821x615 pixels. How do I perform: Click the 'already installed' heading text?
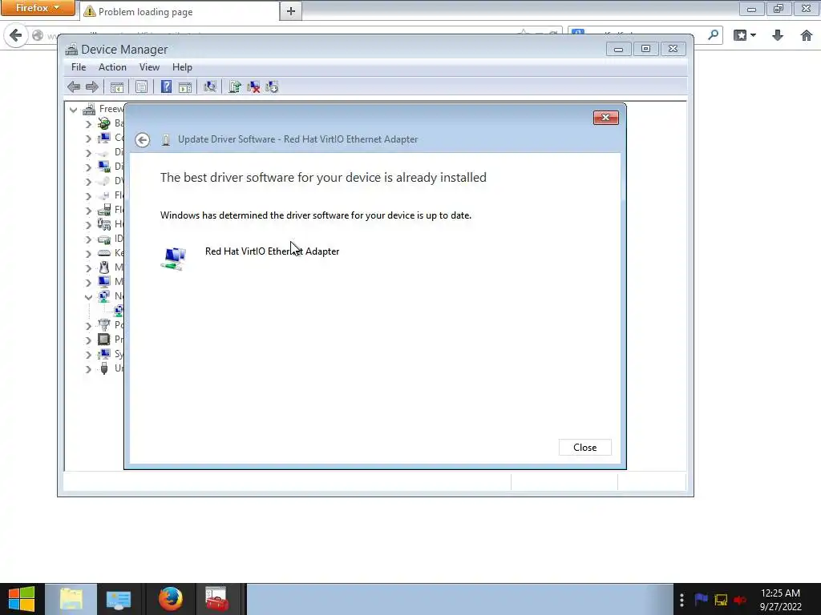pyautogui.click(x=323, y=177)
